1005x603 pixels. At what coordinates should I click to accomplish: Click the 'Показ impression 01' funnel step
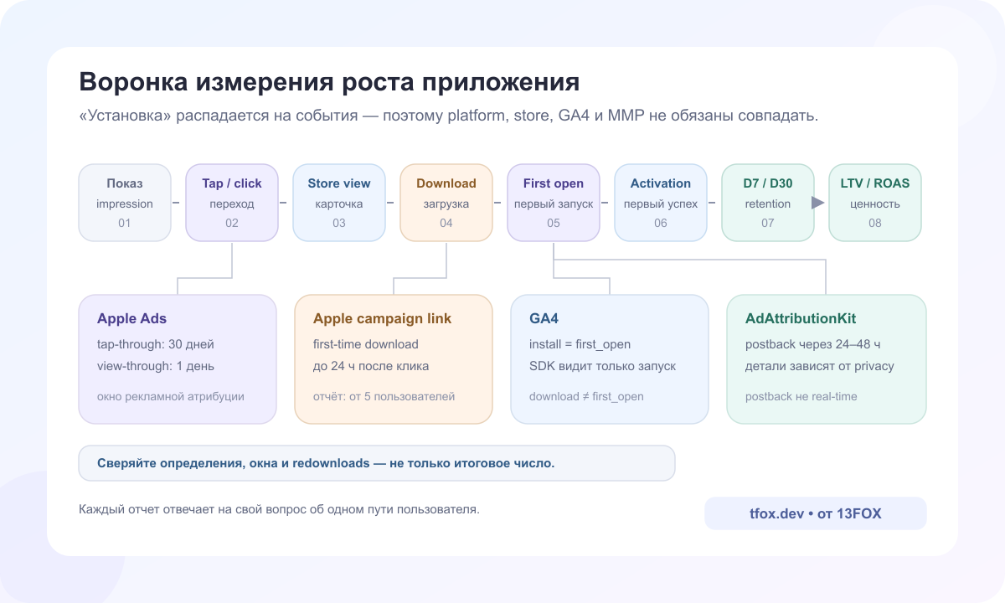pyautogui.click(x=125, y=203)
